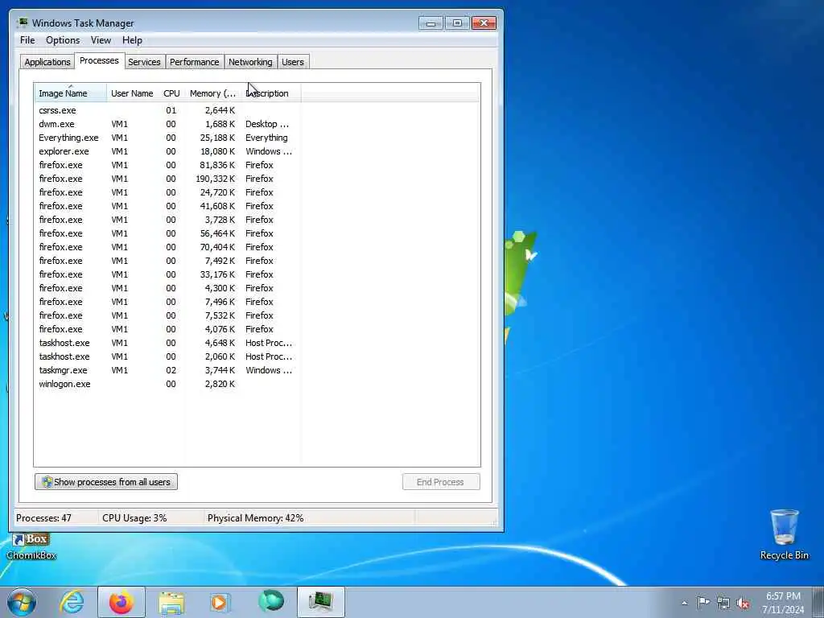Click the network tray icon

point(723,603)
